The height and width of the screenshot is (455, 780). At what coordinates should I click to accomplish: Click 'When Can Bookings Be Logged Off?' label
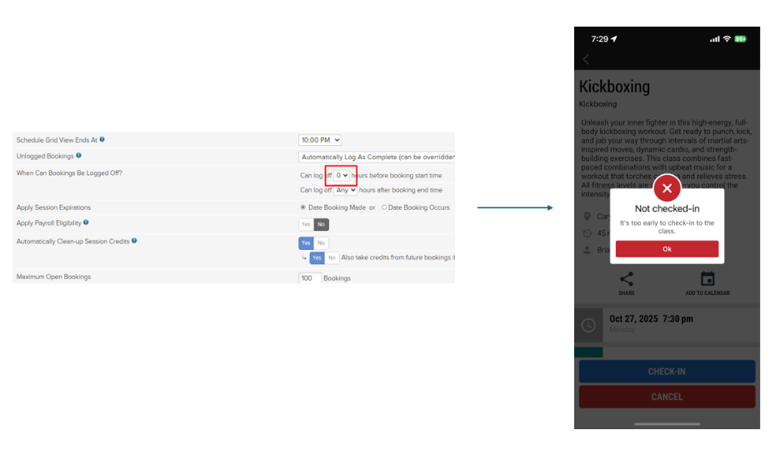[69, 173]
